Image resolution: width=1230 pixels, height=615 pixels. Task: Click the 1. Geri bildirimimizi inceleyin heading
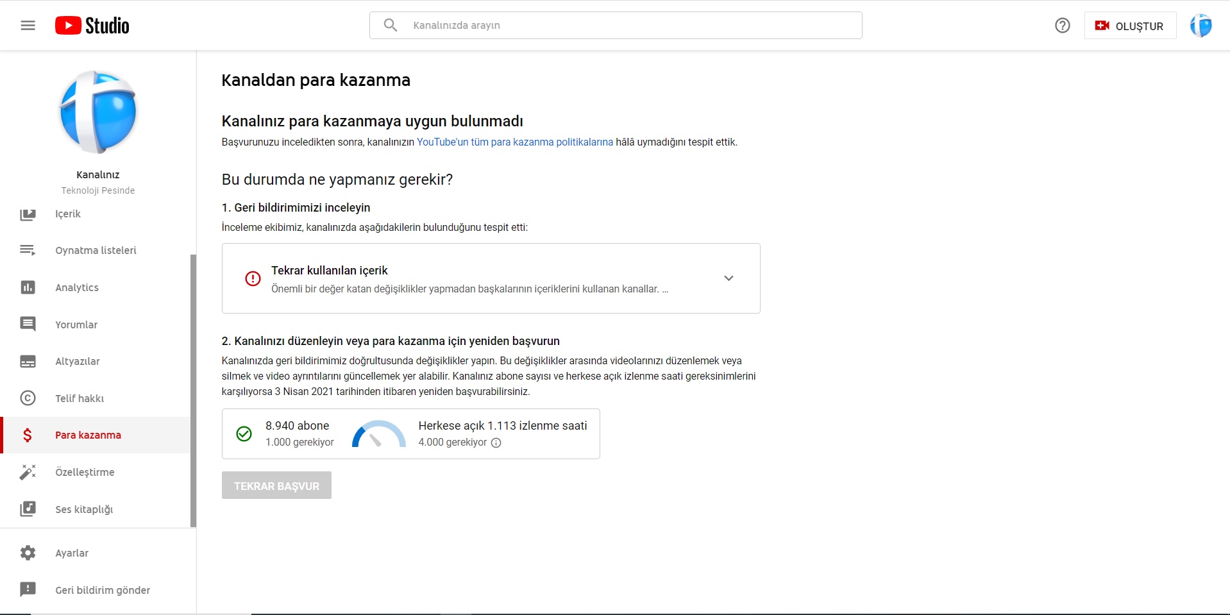[296, 208]
